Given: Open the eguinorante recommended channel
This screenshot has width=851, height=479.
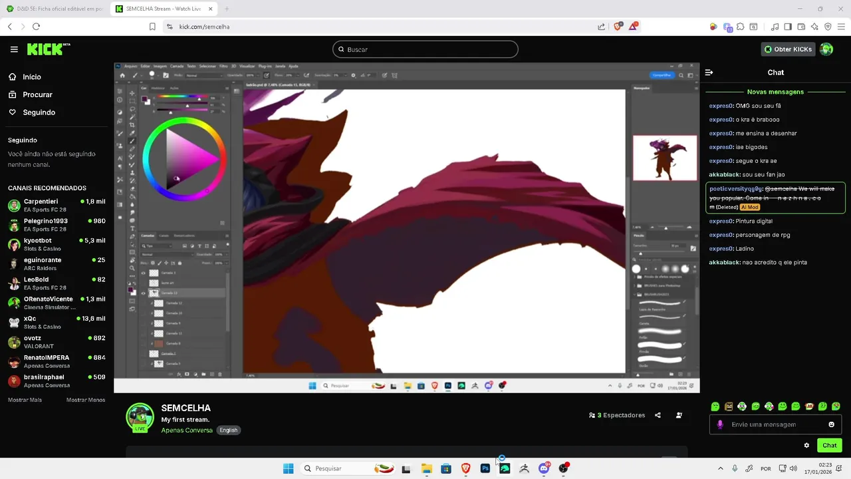Looking at the screenshot, I should [57, 263].
